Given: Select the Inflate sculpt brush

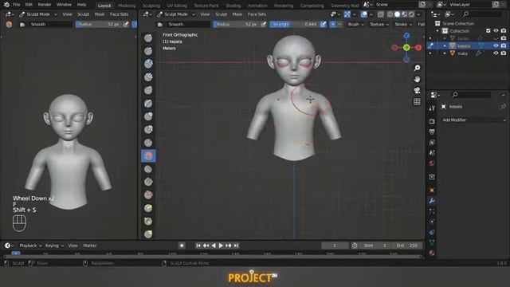Looking at the screenshot, I should [148, 116].
